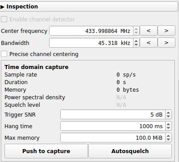The width and height of the screenshot is (179, 162).
Task: Lower Max memory with down arrow
Action: point(168,140)
